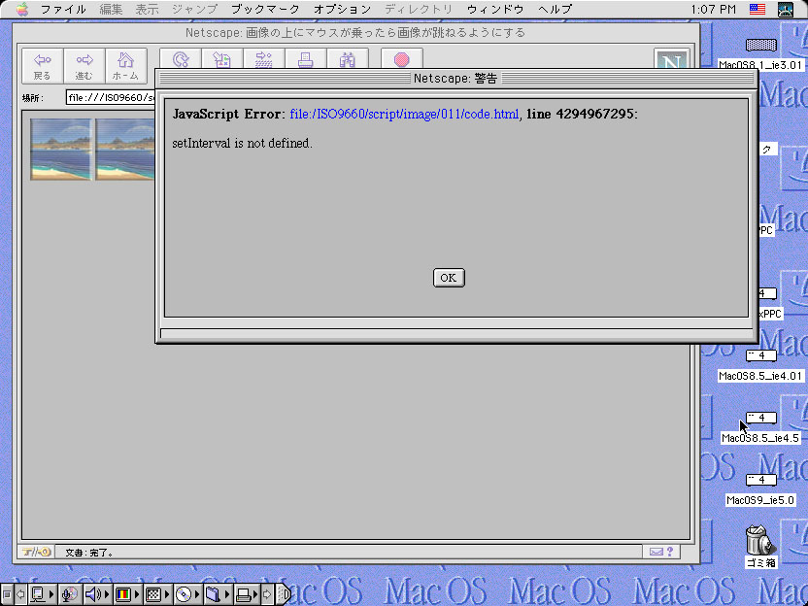Open the Apple menu
This screenshot has width=808, height=606.
(x=21, y=10)
